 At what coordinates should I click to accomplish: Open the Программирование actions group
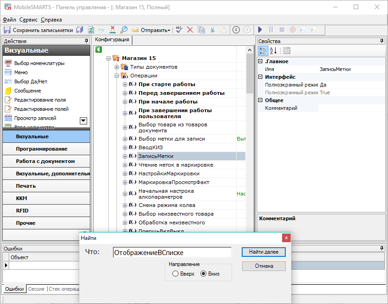point(46,149)
